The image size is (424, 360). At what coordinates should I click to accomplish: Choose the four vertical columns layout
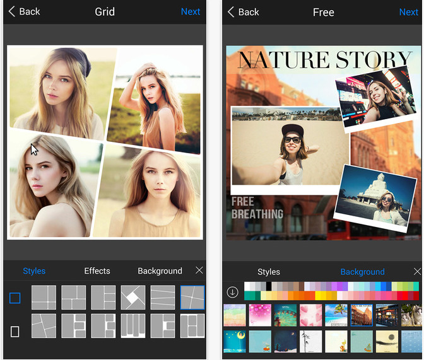click(133, 326)
